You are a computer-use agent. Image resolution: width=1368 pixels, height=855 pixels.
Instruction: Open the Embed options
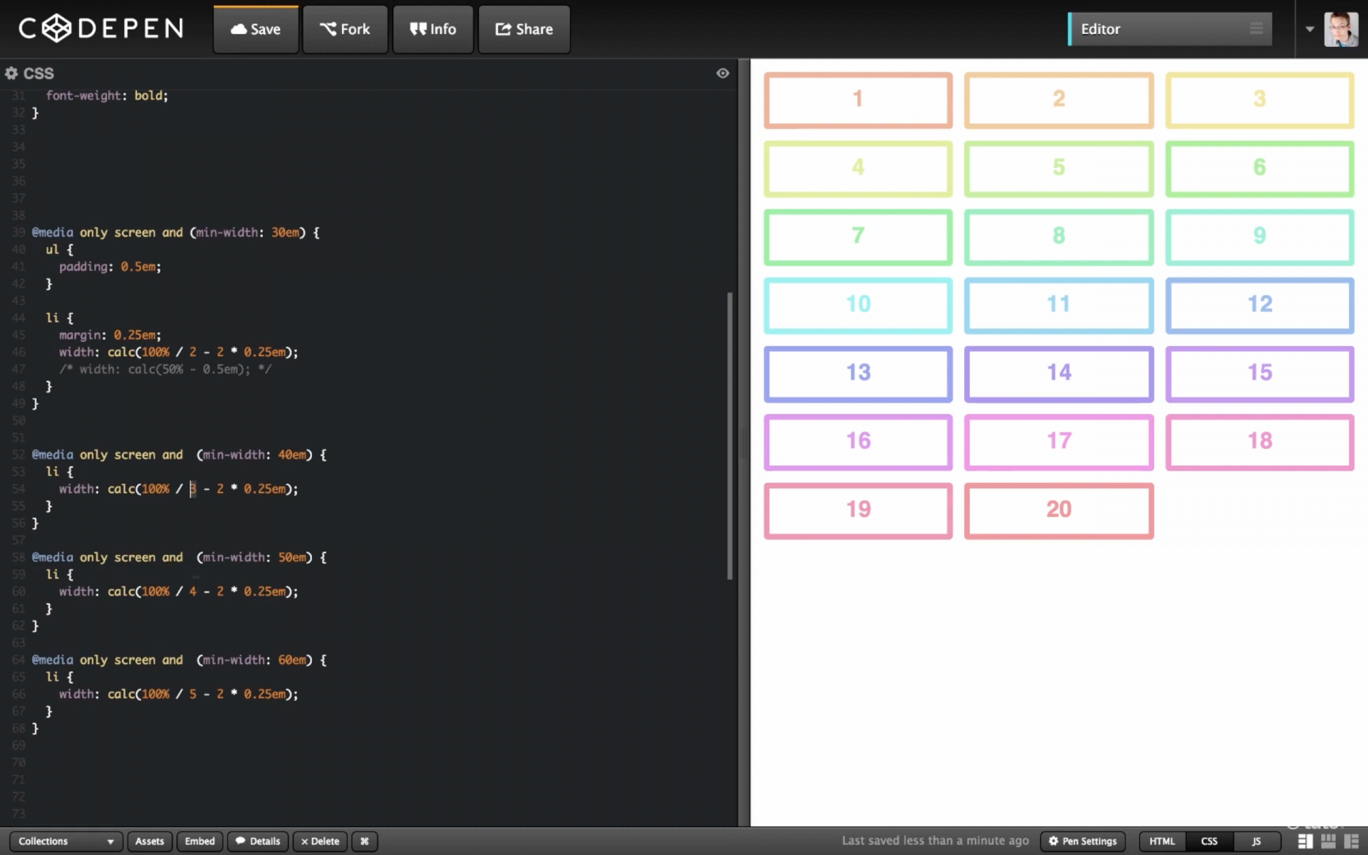click(x=199, y=841)
